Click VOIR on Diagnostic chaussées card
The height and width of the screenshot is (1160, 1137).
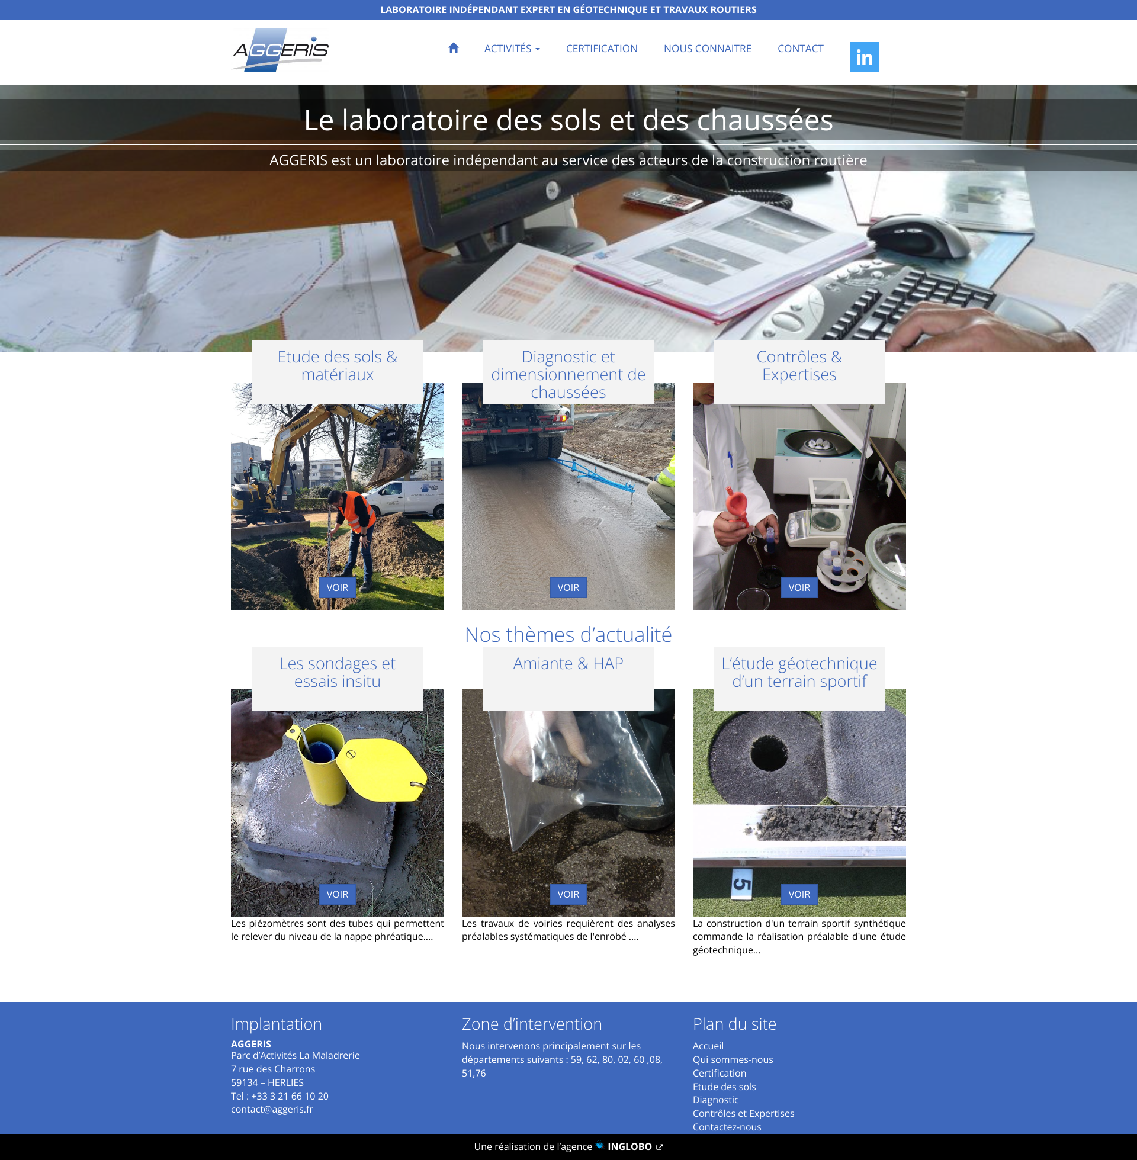point(568,587)
